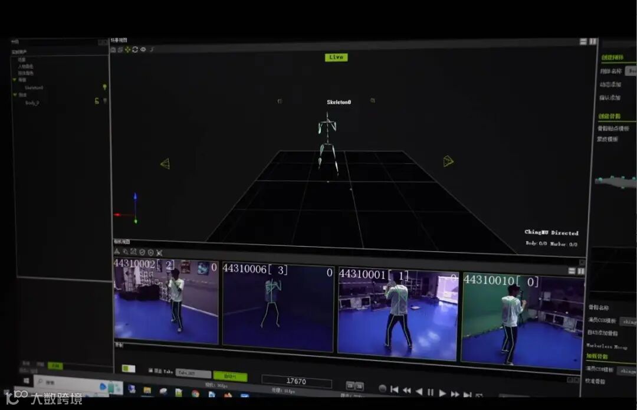The width and height of the screenshot is (637, 410).
Task: Open camera 44310006 skeleton-only thumbnail
Action: (278, 307)
